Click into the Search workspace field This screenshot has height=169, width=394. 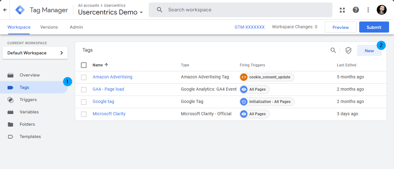240,10
